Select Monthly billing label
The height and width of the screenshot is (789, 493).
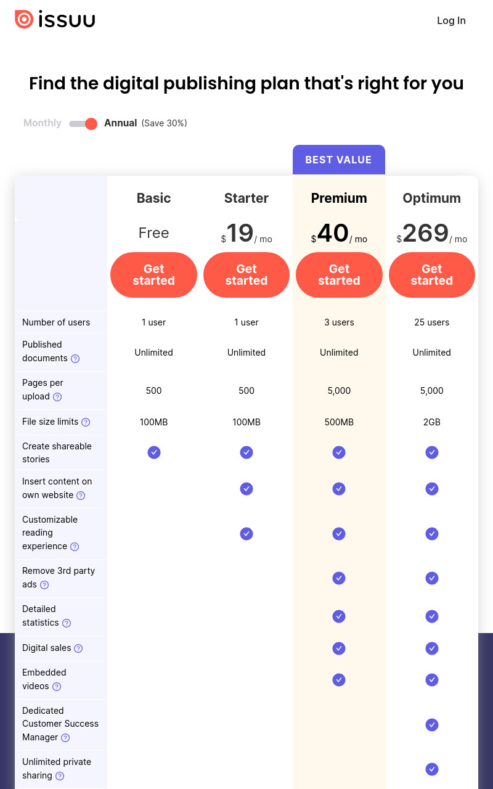[x=43, y=123]
